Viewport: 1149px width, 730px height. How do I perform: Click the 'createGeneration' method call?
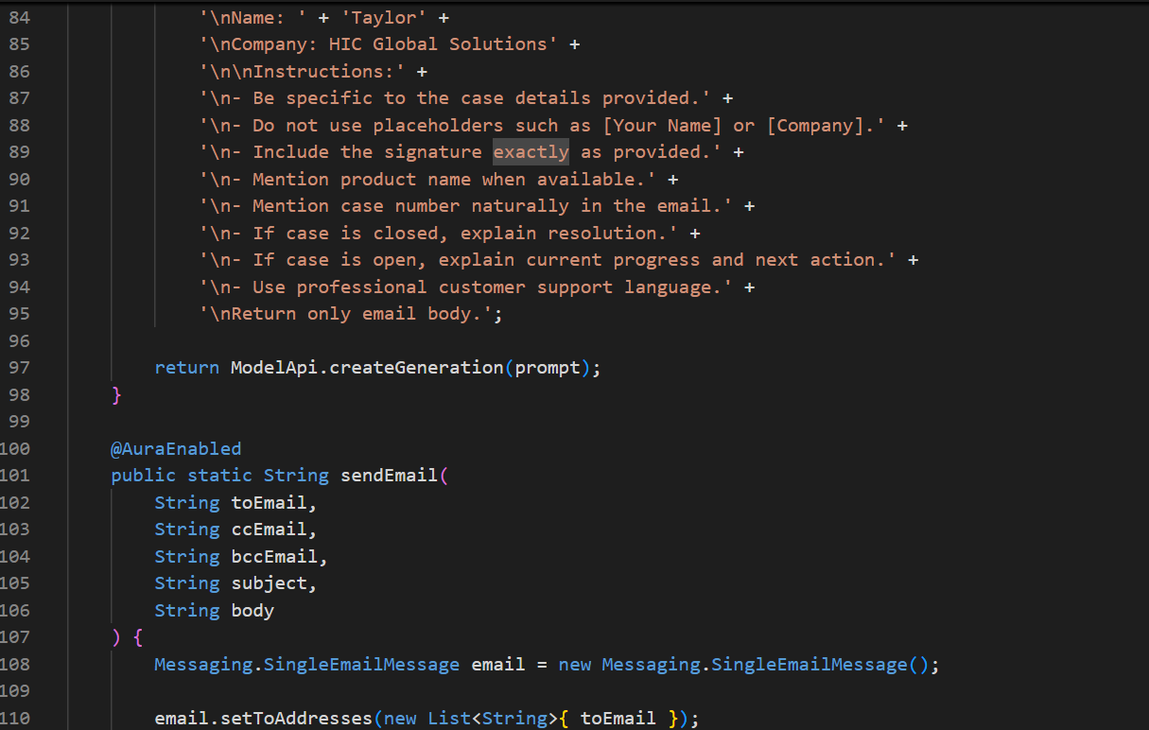(x=416, y=367)
